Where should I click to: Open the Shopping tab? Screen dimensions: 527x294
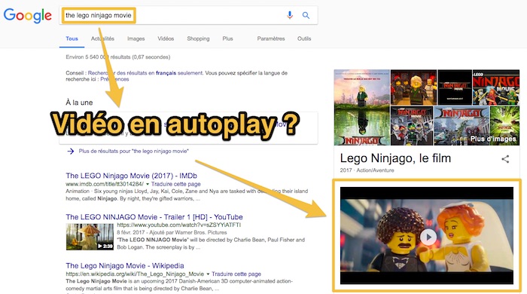(198, 38)
